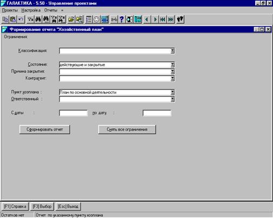
Task: Open the Пункт хозплана dropdown
Action: click(x=172, y=92)
